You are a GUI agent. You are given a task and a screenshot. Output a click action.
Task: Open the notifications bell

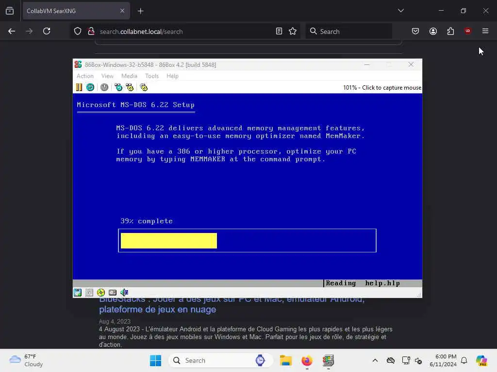tap(464, 360)
